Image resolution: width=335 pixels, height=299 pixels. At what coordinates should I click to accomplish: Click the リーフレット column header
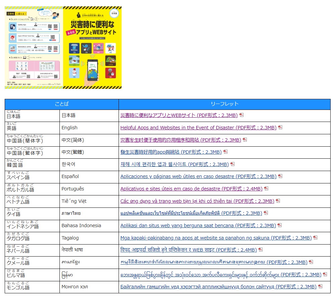point(224,104)
